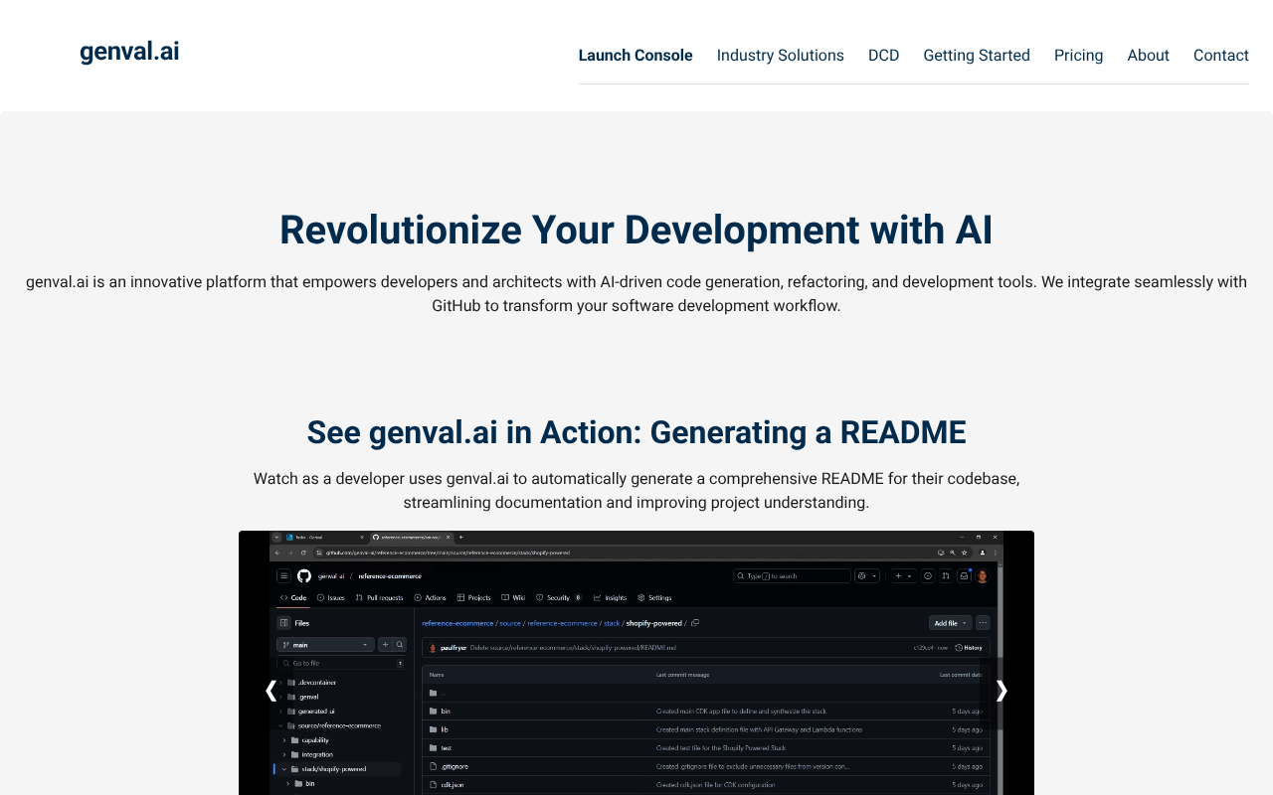The image size is (1273, 795).
Task: Open the main branch dropdown
Action: coord(325,644)
